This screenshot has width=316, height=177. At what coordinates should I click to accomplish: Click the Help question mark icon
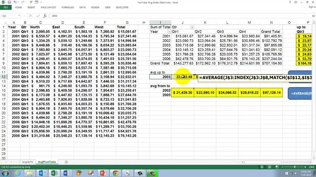[x=290, y=2]
